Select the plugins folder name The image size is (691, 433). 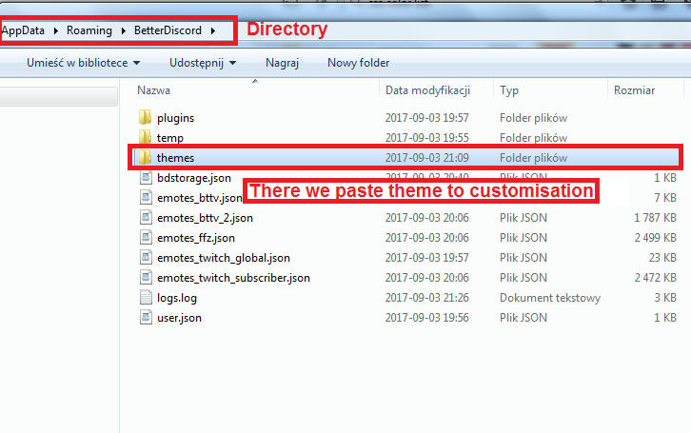[x=175, y=118]
